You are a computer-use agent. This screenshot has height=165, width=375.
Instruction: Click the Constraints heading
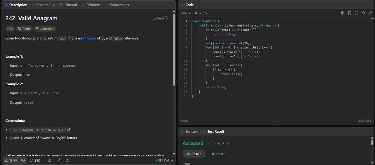point(15,120)
